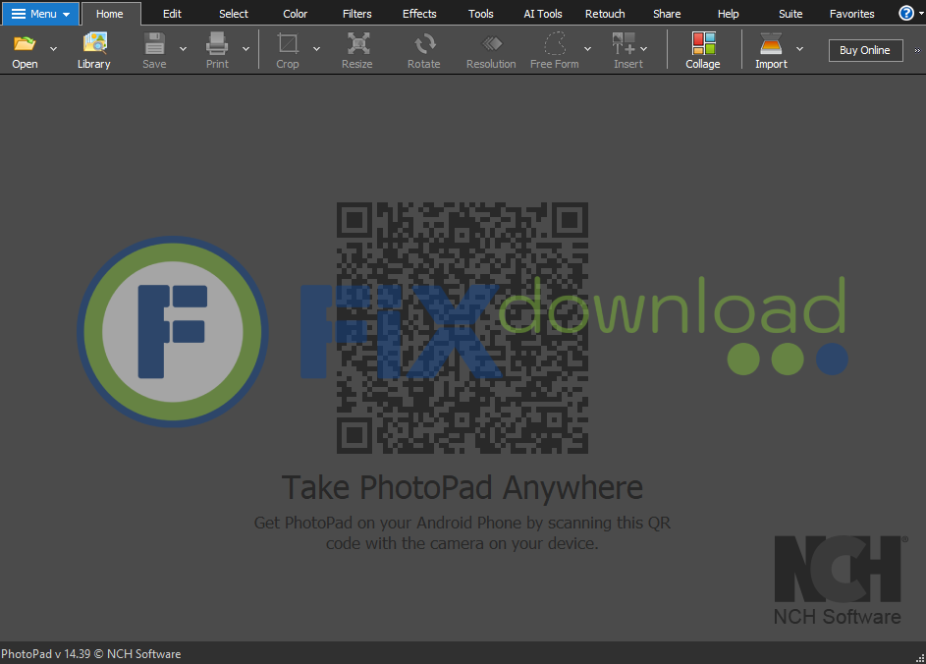Open the blue Menu dropdown
This screenshot has height=664, width=926.
(40, 14)
